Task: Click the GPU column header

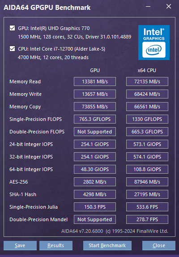Action: tap(95, 70)
